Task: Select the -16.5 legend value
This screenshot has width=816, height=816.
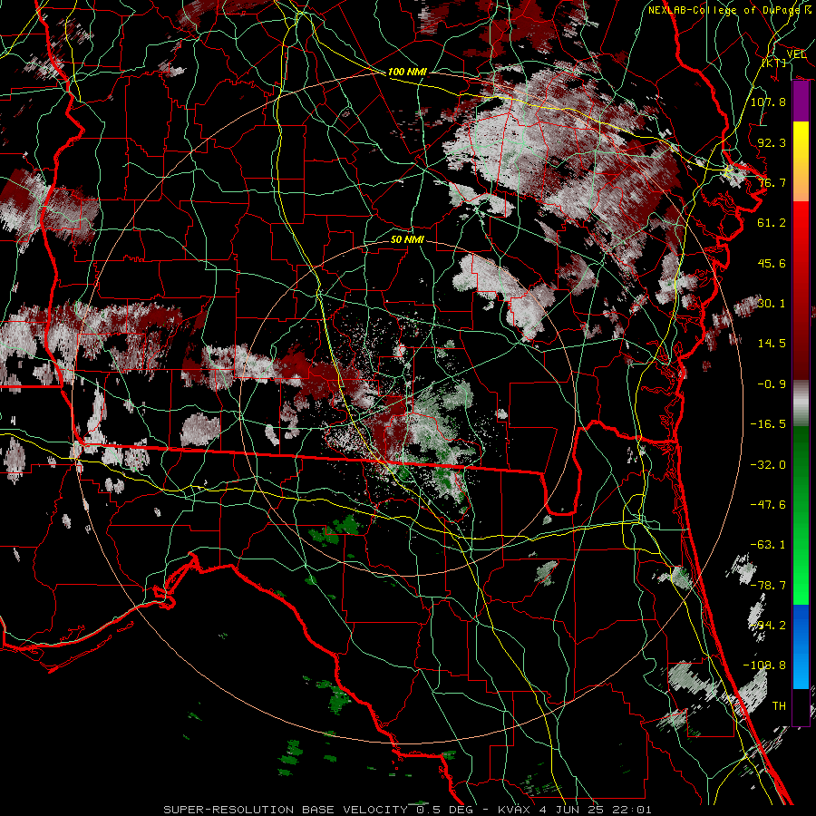Action: tap(768, 423)
